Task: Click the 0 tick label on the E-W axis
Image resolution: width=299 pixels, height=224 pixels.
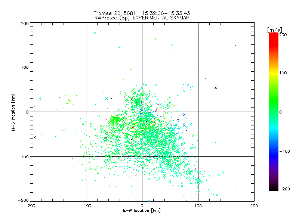Action: click(142, 206)
